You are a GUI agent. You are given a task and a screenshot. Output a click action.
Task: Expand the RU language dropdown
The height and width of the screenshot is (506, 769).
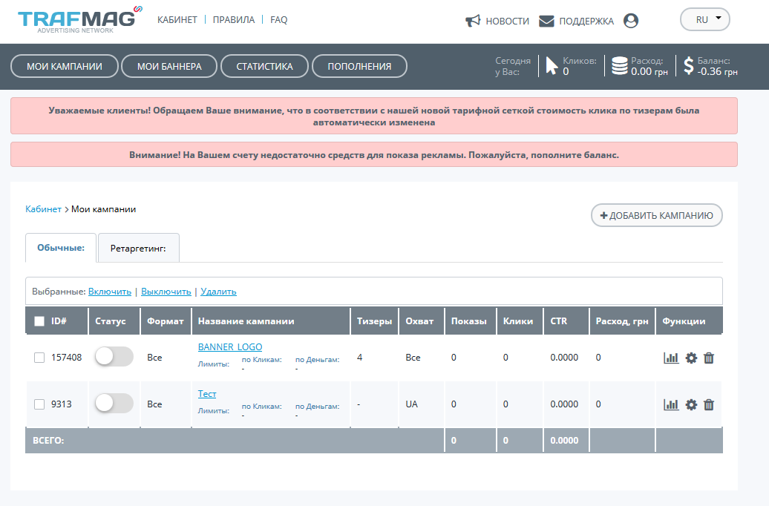click(x=705, y=20)
